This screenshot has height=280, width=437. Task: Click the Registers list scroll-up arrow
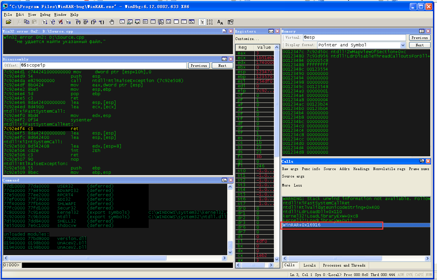tap(277, 47)
